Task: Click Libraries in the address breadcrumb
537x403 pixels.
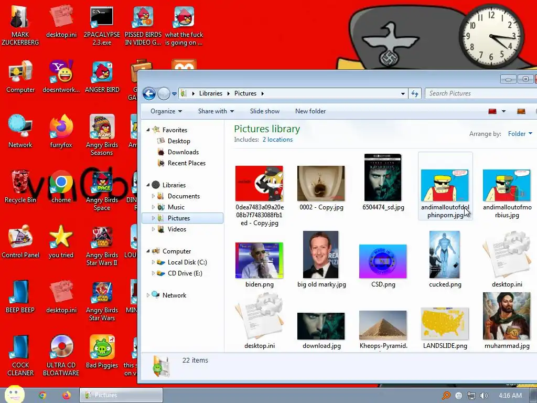Action: [211, 93]
